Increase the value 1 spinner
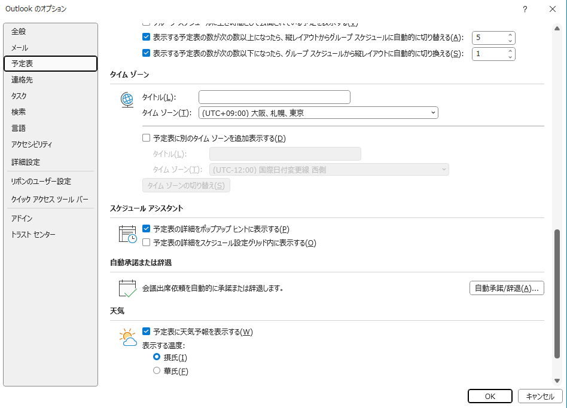 tap(510, 51)
